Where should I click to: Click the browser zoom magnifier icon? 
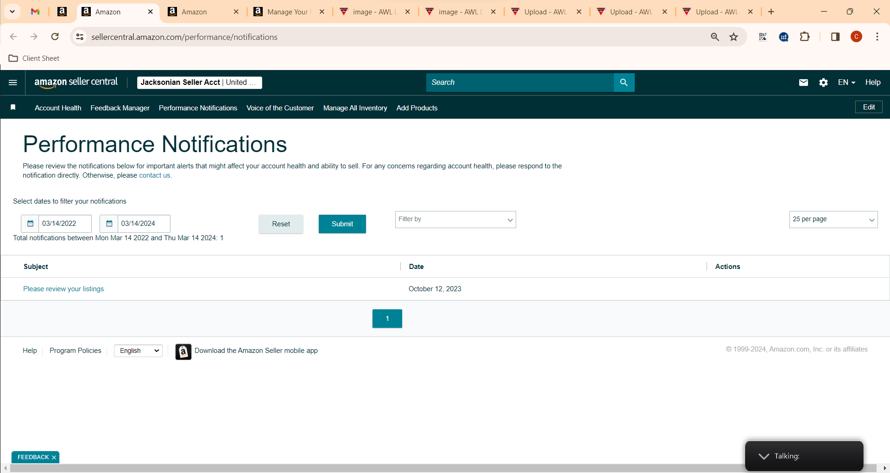[715, 37]
